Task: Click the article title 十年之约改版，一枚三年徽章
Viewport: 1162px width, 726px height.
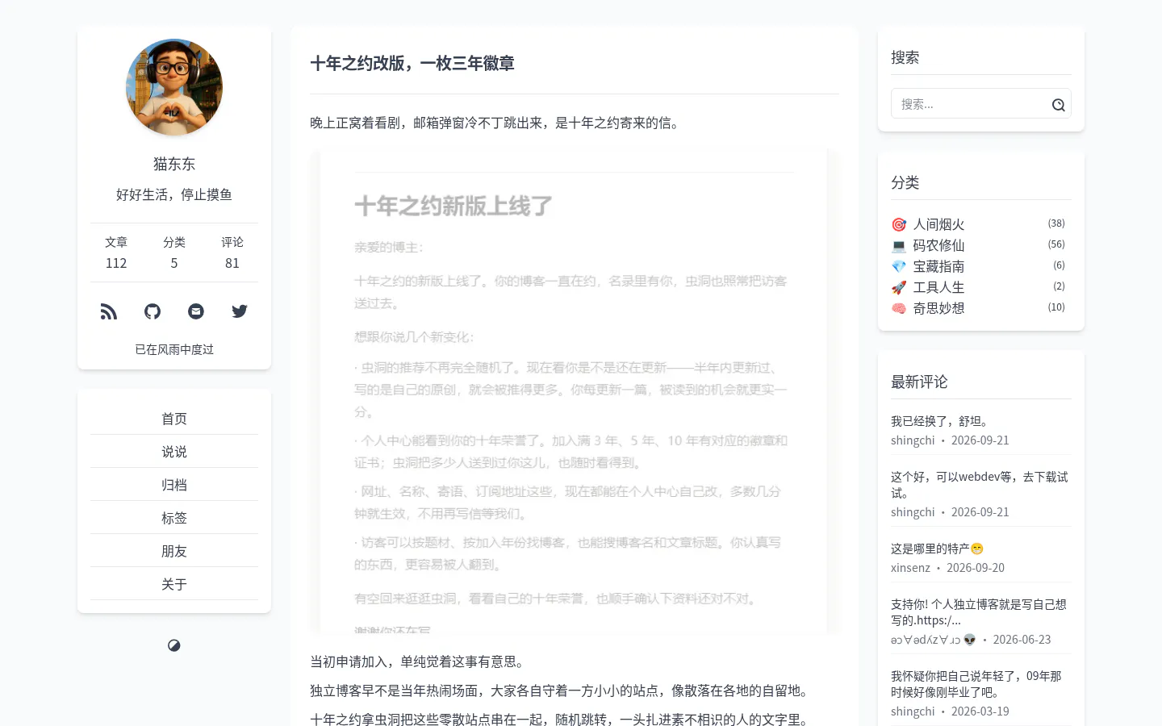Action: click(412, 63)
